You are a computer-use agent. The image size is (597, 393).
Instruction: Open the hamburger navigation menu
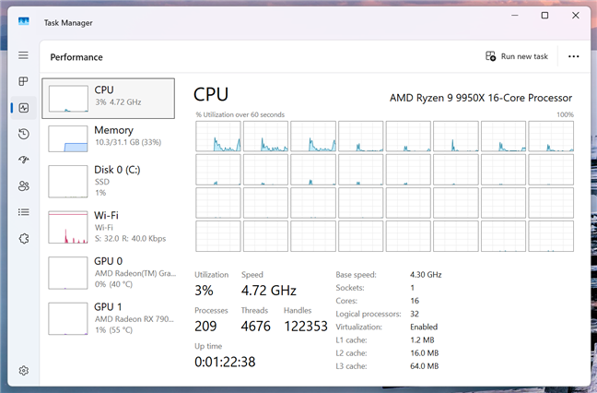[x=24, y=55]
